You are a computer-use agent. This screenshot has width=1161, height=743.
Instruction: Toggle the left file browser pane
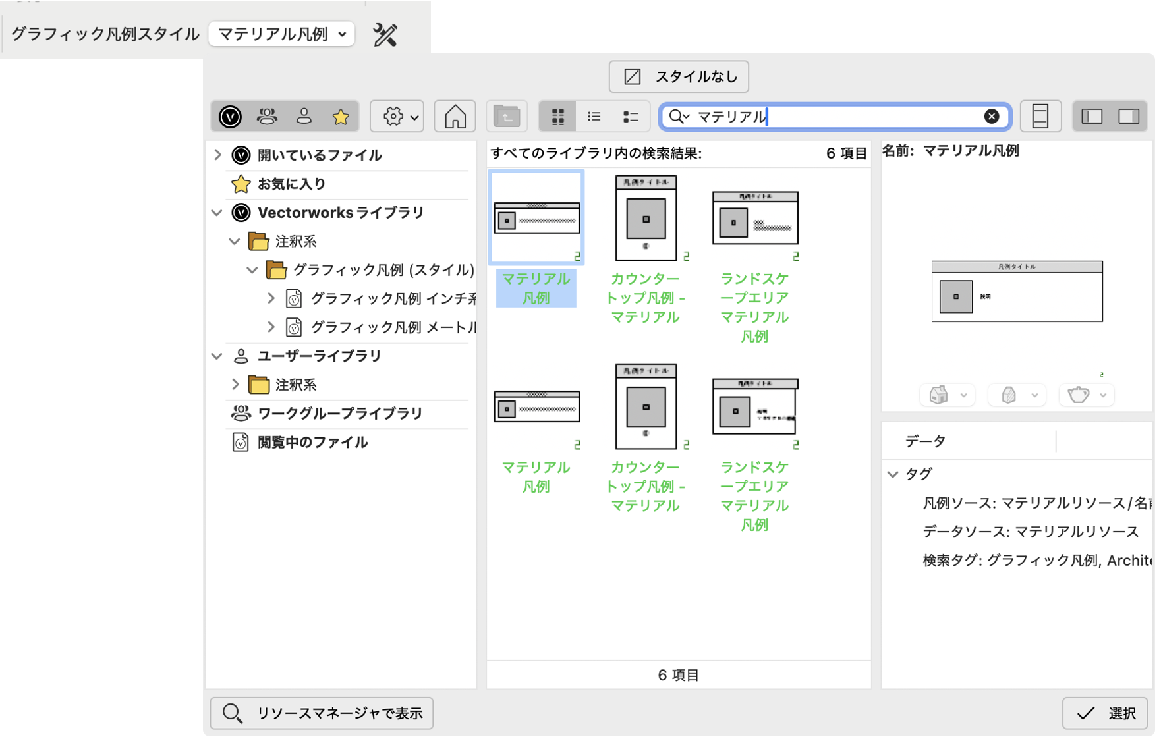tap(1092, 117)
